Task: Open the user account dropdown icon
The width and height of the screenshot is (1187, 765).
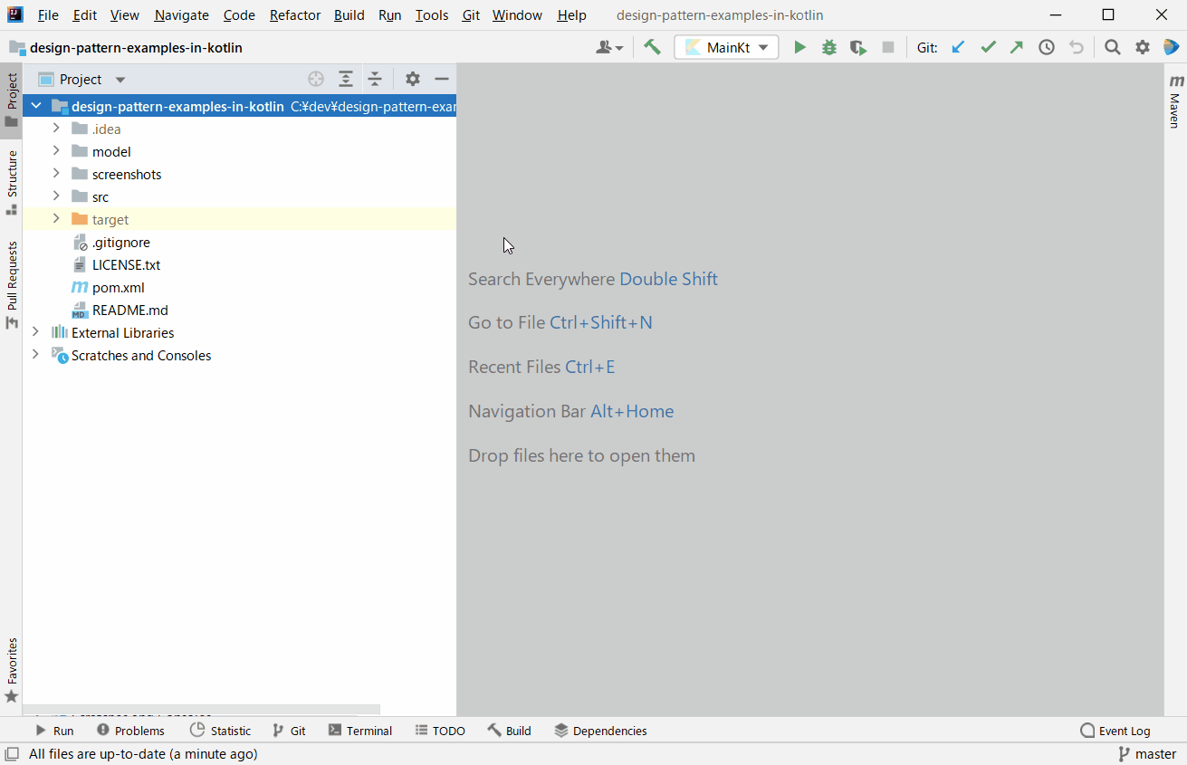Action: [x=609, y=47]
